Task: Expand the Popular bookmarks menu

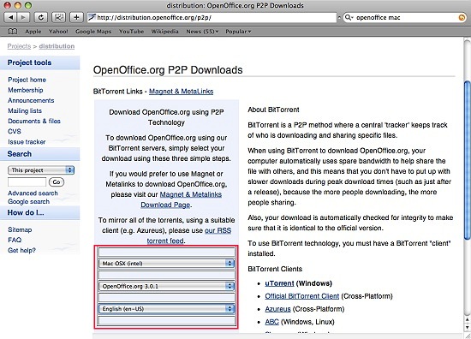Action: [238, 31]
